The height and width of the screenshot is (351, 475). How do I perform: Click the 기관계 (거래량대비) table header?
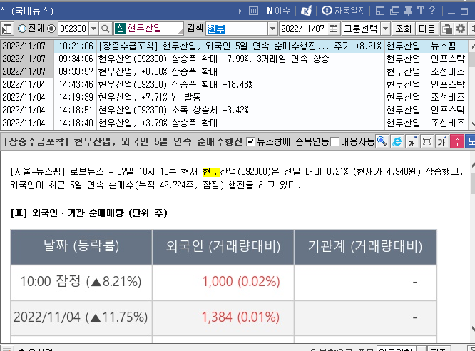click(365, 246)
